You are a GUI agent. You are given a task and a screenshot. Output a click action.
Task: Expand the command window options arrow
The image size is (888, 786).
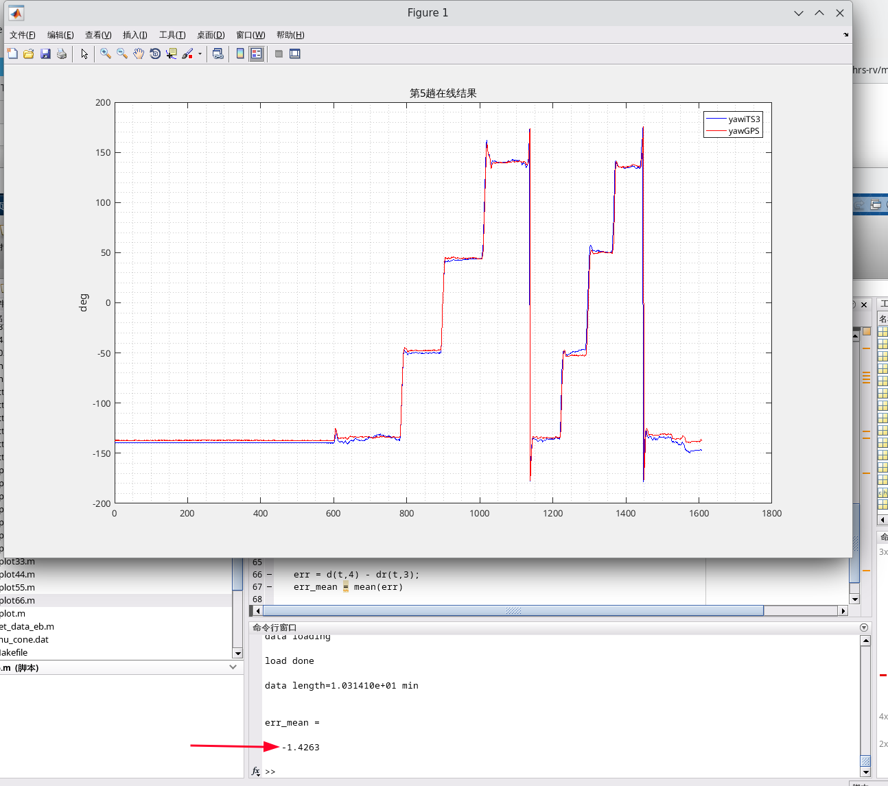tap(864, 628)
